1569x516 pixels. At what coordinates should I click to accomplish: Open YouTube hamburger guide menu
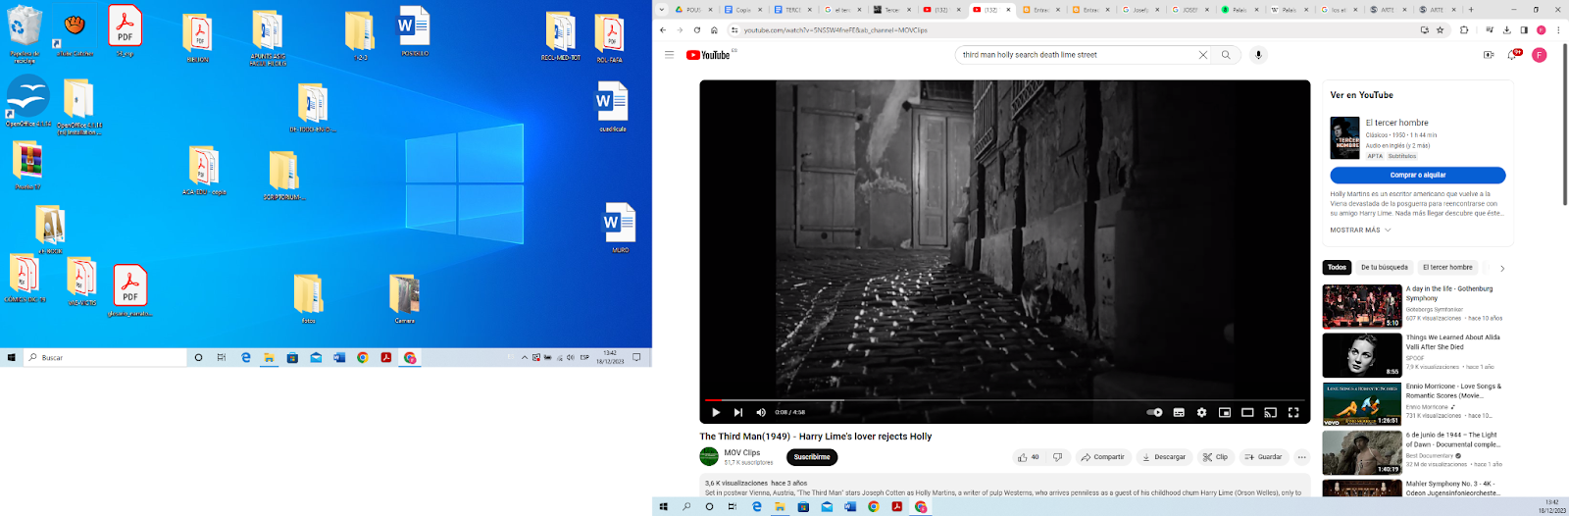tap(669, 55)
